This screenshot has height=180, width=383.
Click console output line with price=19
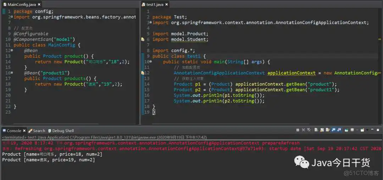pyautogui.click(x=48, y=160)
